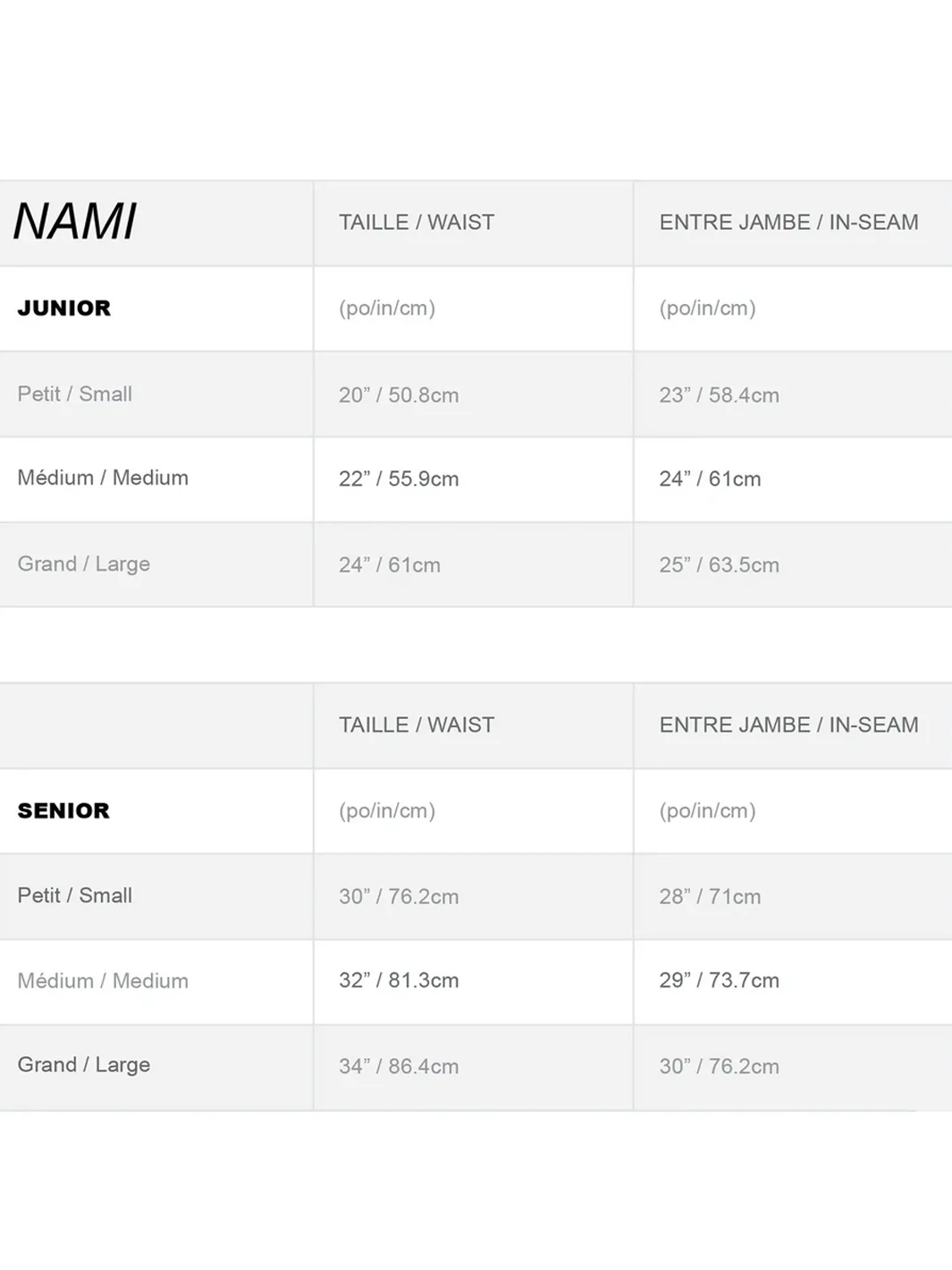The height and width of the screenshot is (1270, 952).
Task: Click the 22” / 55.9cm waist value
Action: (399, 479)
